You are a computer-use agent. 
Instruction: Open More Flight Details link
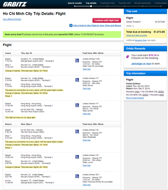(x=135, y=98)
